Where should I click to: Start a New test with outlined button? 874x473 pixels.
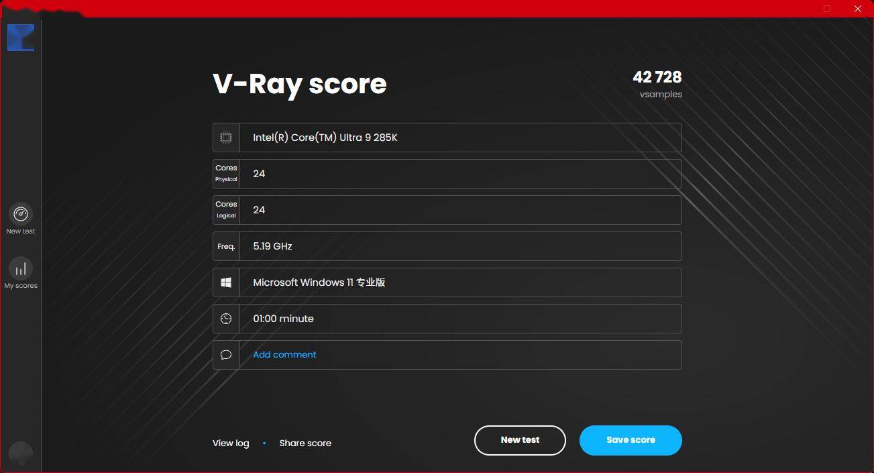(520, 440)
